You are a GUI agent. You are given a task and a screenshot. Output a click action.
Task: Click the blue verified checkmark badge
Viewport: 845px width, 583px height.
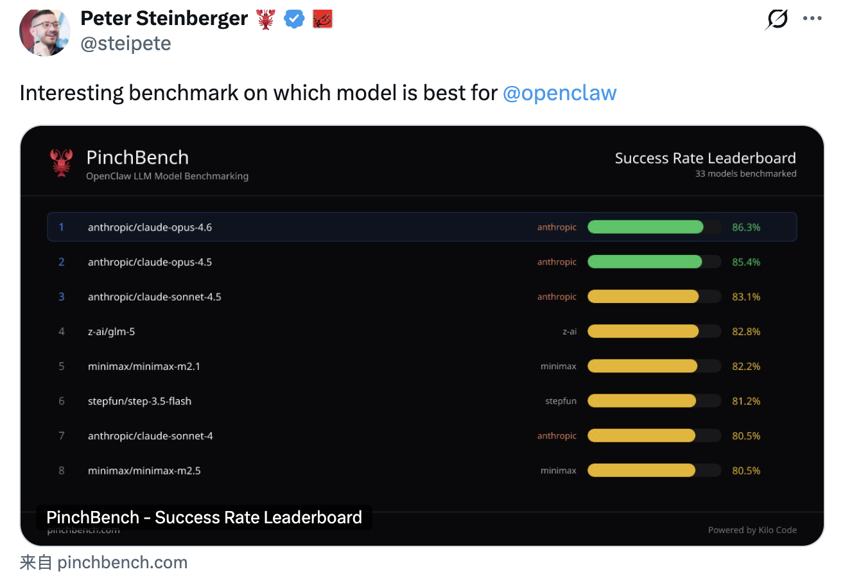(x=294, y=19)
